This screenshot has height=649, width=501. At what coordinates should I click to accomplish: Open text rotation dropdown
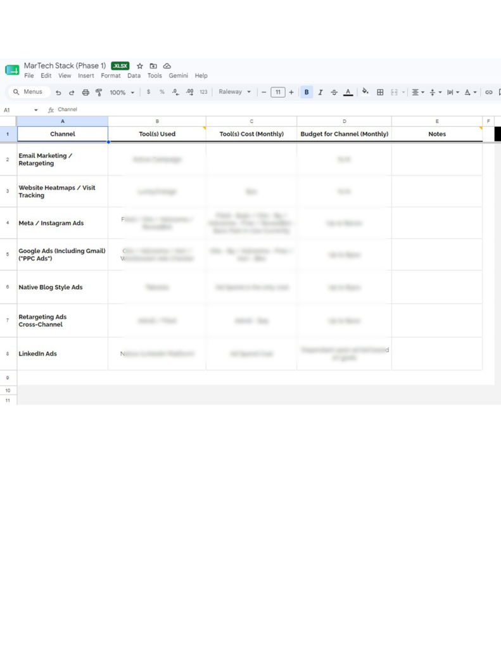tap(471, 93)
